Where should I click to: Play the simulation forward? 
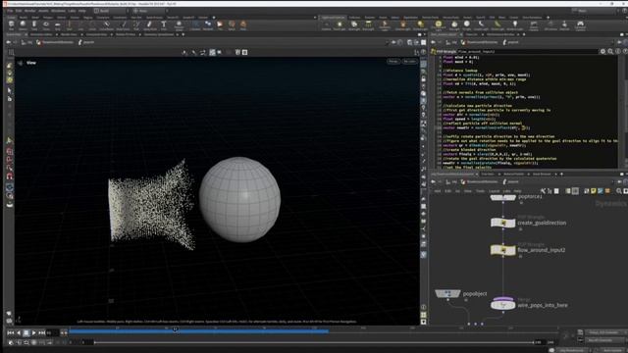pos(34,332)
